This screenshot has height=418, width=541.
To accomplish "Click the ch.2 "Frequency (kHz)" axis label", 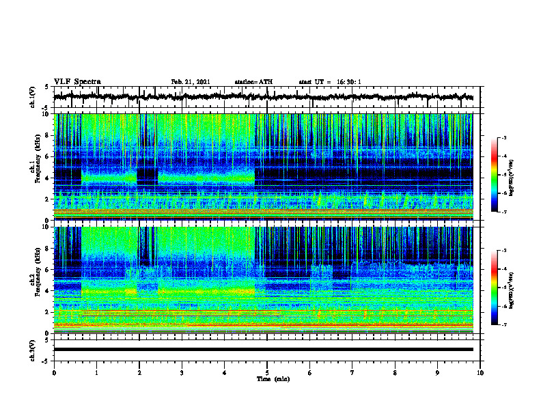I will click(x=38, y=272).
